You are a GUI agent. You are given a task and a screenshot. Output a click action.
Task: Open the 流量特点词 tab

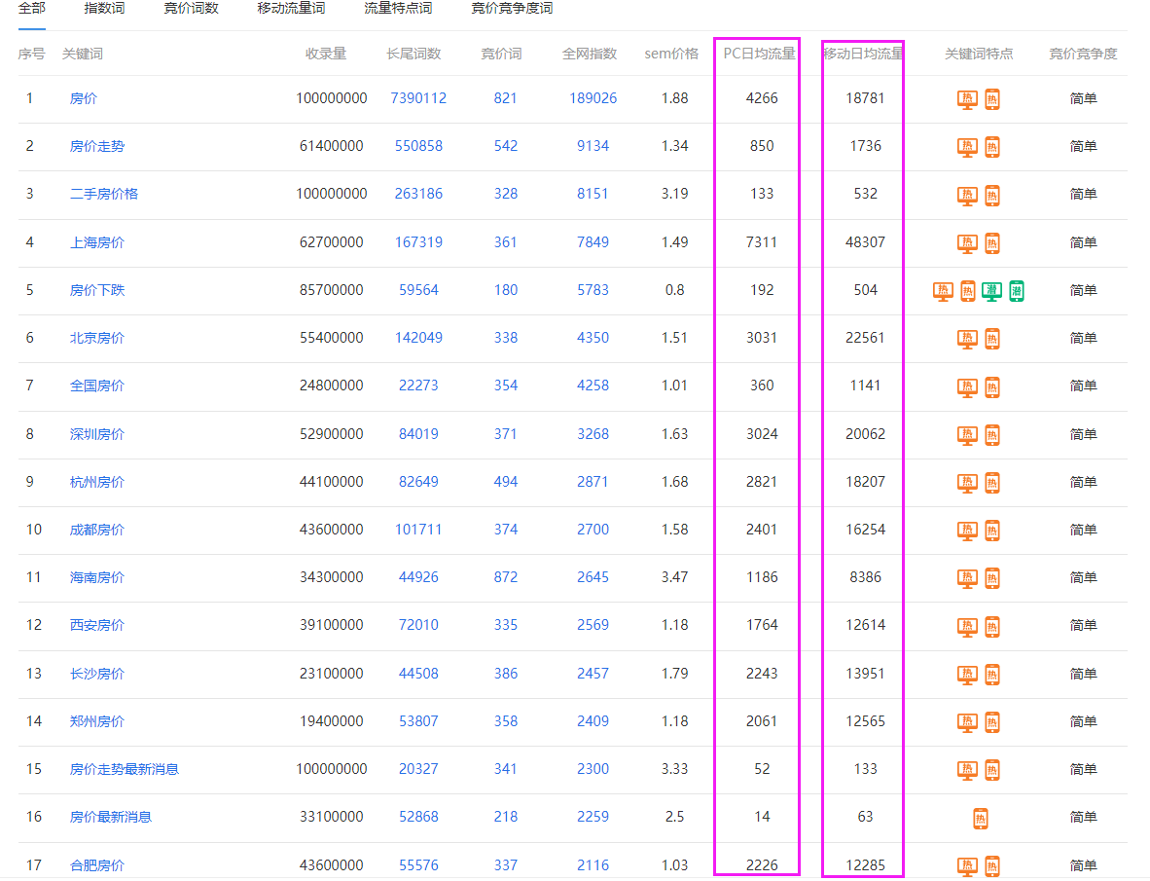(x=398, y=9)
